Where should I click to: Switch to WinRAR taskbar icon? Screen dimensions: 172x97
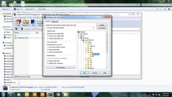tap(50, 95)
